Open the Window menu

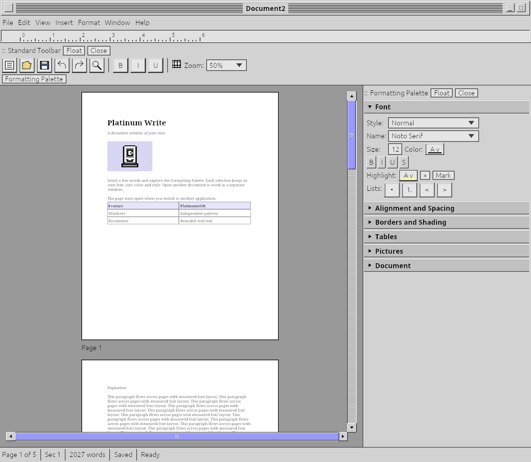click(x=117, y=22)
